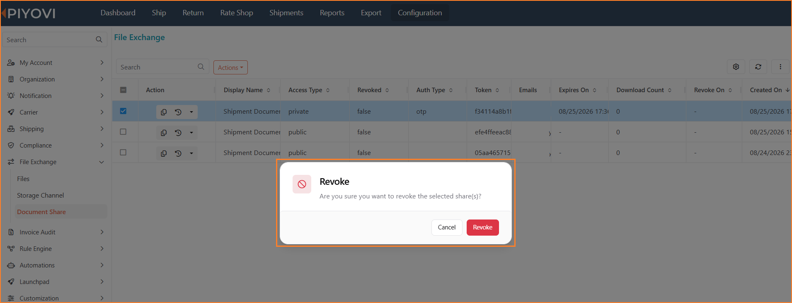Check the row with token efe4ffeac8
792x303 pixels.
[x=123, y=131]
